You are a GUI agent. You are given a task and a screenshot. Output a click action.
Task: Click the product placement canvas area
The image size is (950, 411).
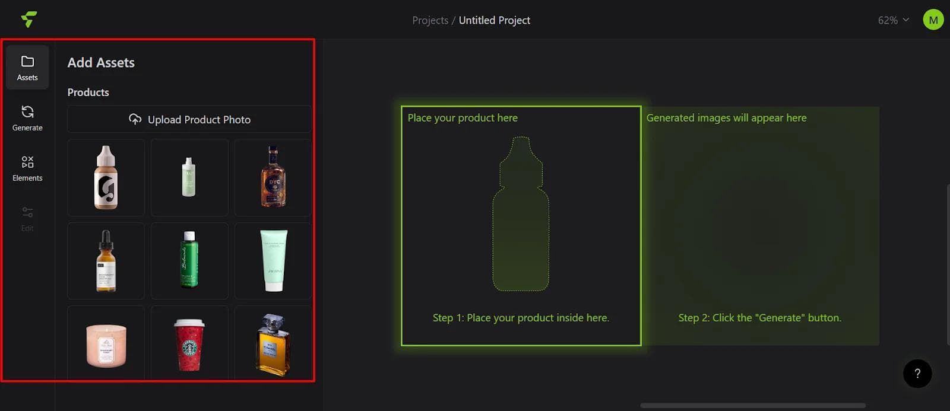point(521,225)
